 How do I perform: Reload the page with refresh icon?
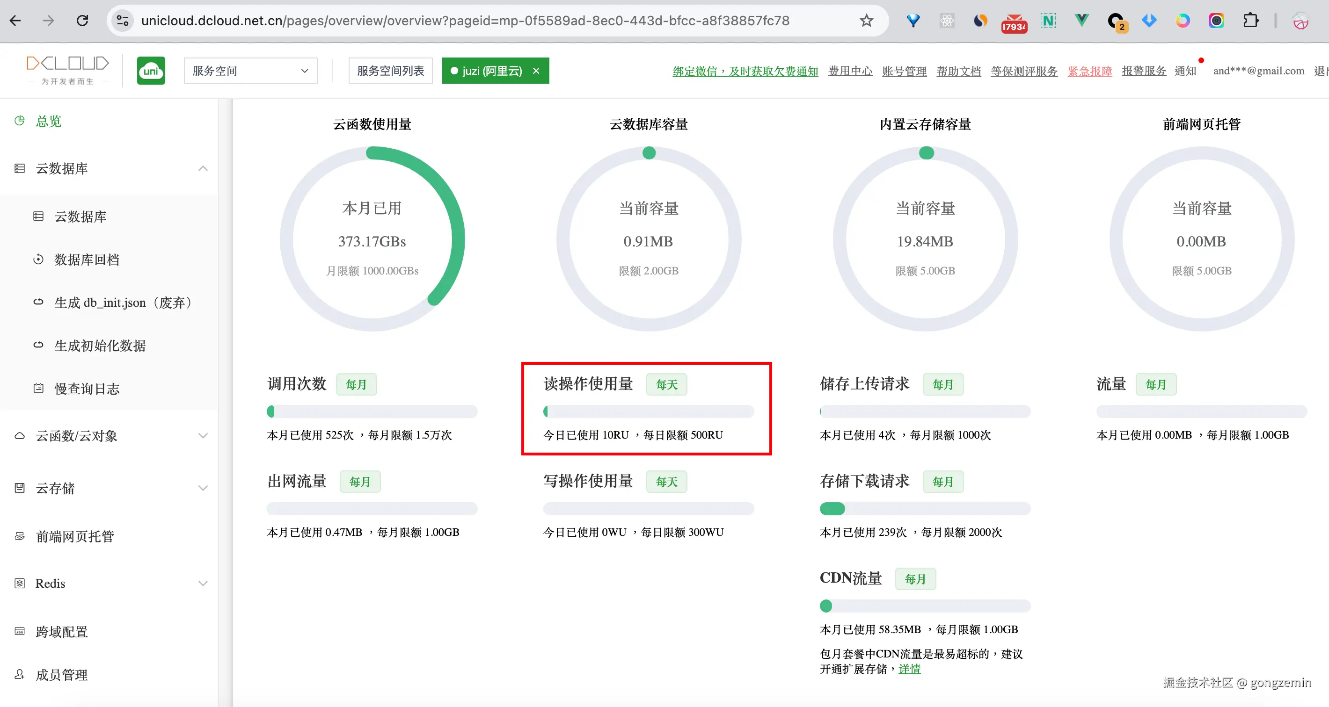82,21
